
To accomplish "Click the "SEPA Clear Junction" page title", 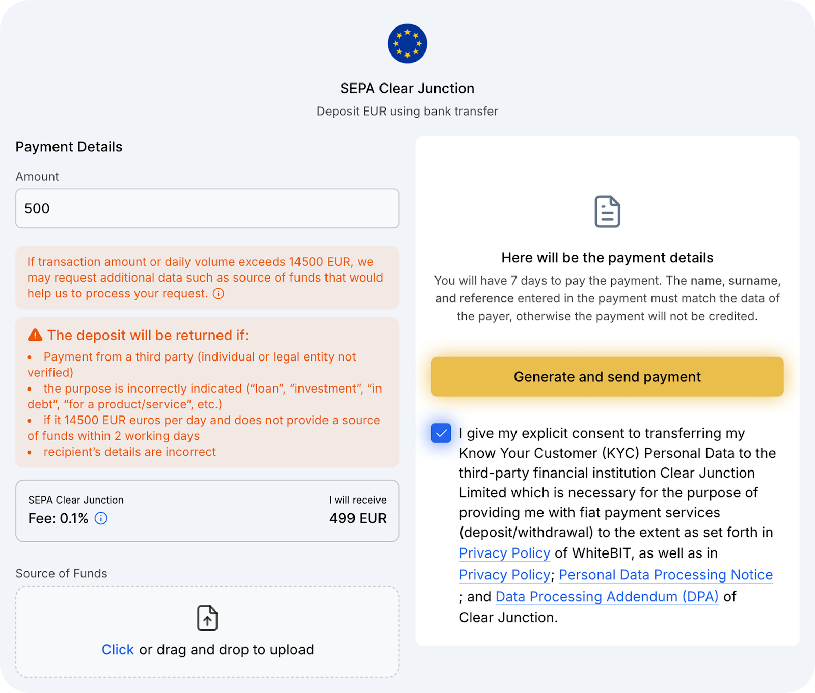I will (x=407, y=89).
